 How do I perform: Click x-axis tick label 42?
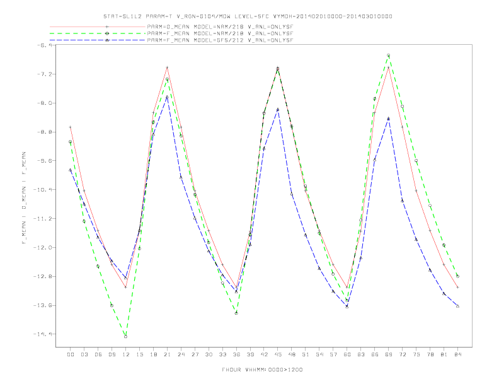tap(264, 354)
